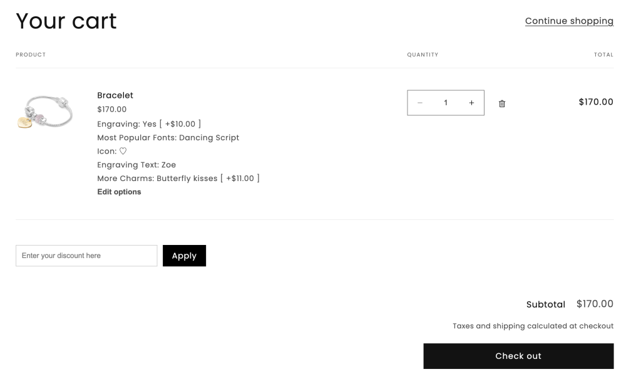Apply the discount code
The width and height of the screenshot is (641, 379).
click(185, 256)
